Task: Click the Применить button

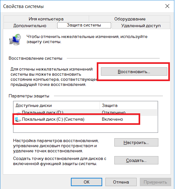Action: pyautogui.click(x=155, y=182)
